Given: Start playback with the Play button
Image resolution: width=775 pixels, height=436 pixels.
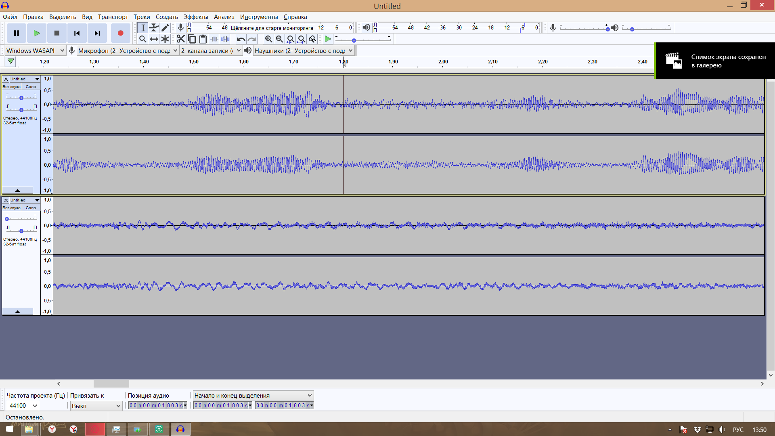Looking at the screenshot, I should [x=37, y=33].
